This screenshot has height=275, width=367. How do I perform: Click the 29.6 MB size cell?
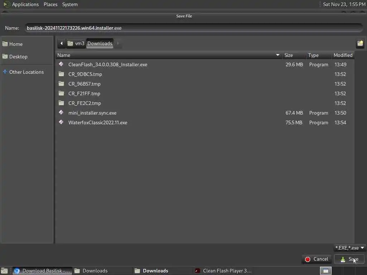[x=294, y=64]
